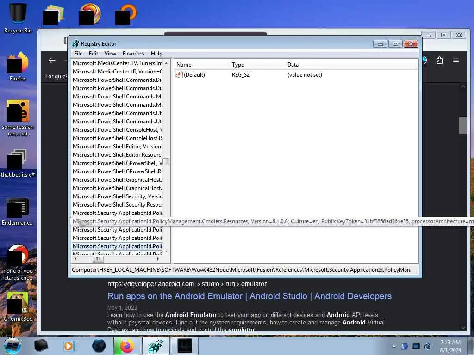The image size is (474, 355).
Task: Open the Firefox desktop shortcut
Action: (x=18, y=67)
